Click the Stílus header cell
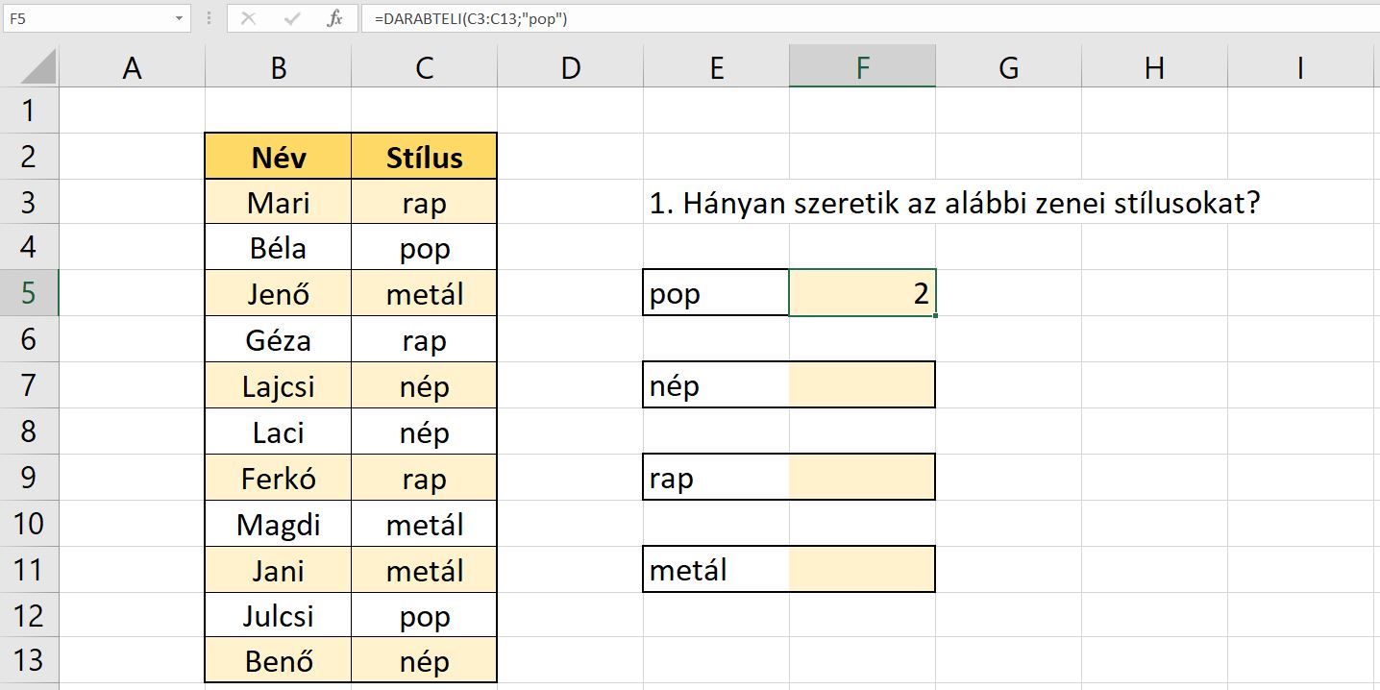Screen dimensions: 1380x690 click(x=424, y=157)
